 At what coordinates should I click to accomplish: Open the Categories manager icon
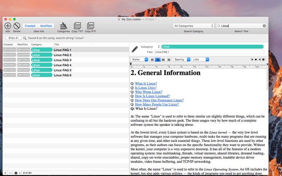[x=63, y=25]
